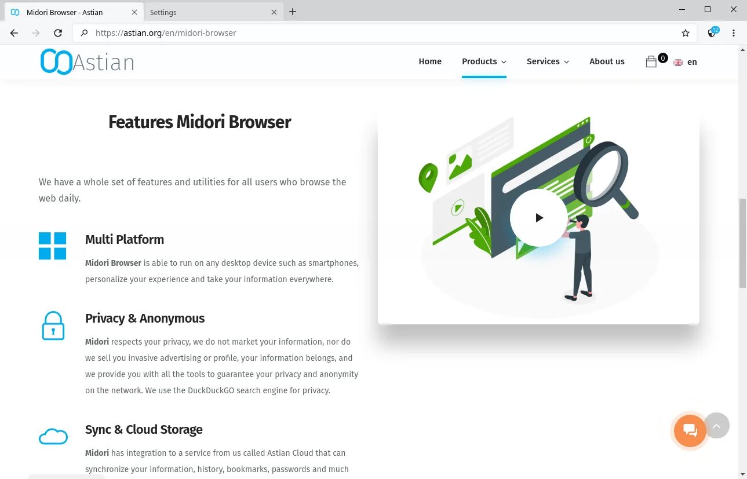Click the cart item count badge
The height and width of the screenshot is (479, 747).
click(662, 58)
